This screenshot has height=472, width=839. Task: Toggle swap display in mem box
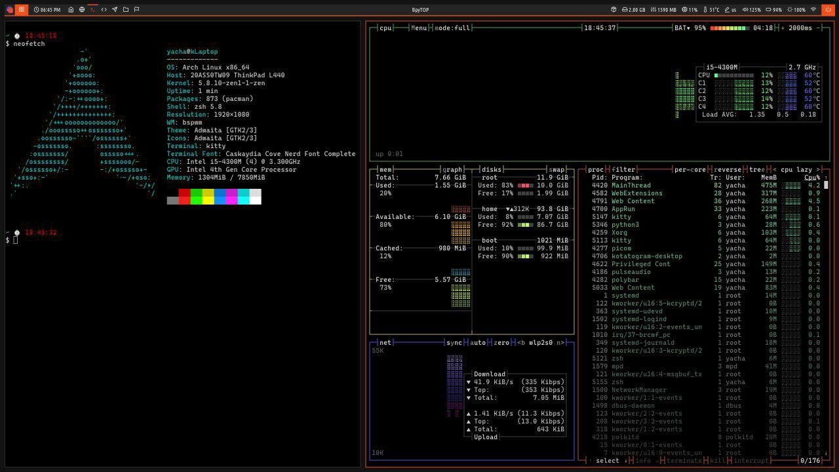point(556,170)
